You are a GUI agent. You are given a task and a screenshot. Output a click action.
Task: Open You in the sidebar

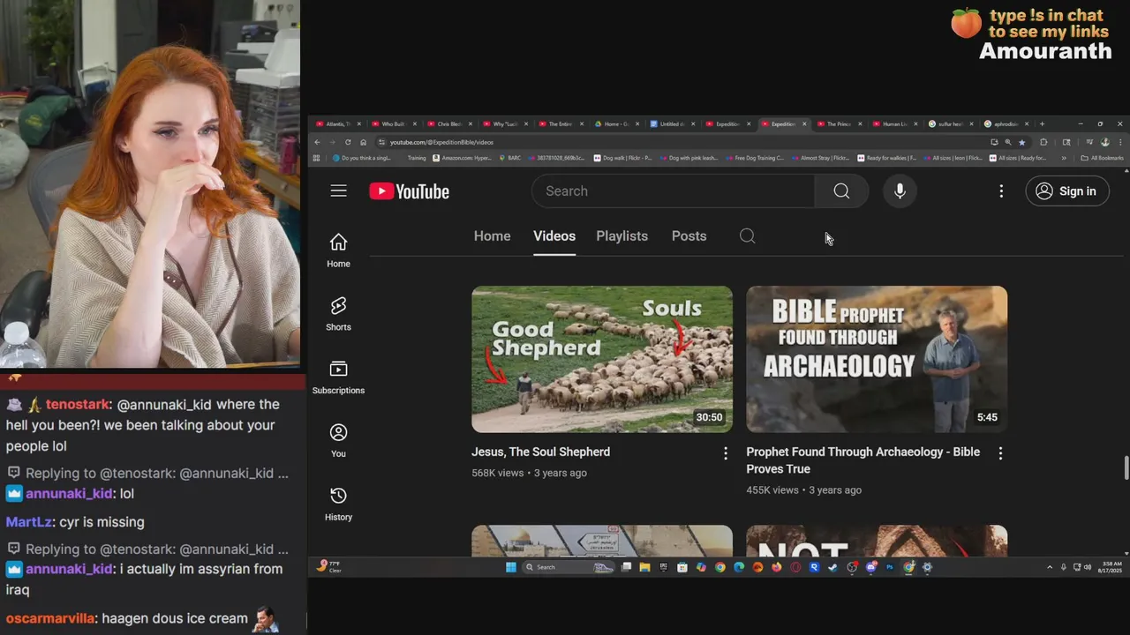pos(338,441)
